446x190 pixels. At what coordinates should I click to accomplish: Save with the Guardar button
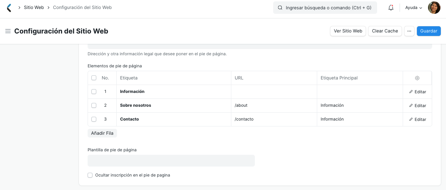(429, 31)
